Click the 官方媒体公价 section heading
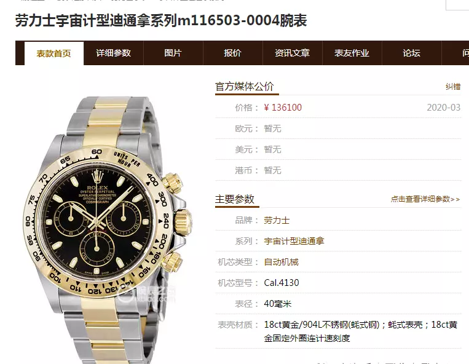Screen dimensions: 469x364 [x=245, y=87]
